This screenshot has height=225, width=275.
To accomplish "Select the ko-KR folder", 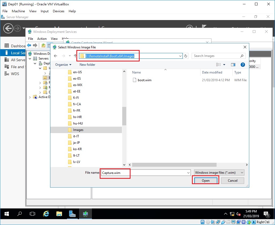I will [x=77, y=149].
